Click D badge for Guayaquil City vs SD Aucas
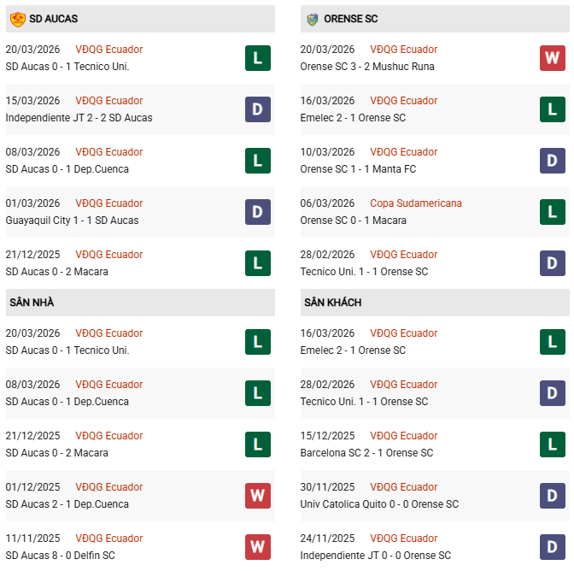Viewport: 574px width, 571px height. [x=257, y=212]
